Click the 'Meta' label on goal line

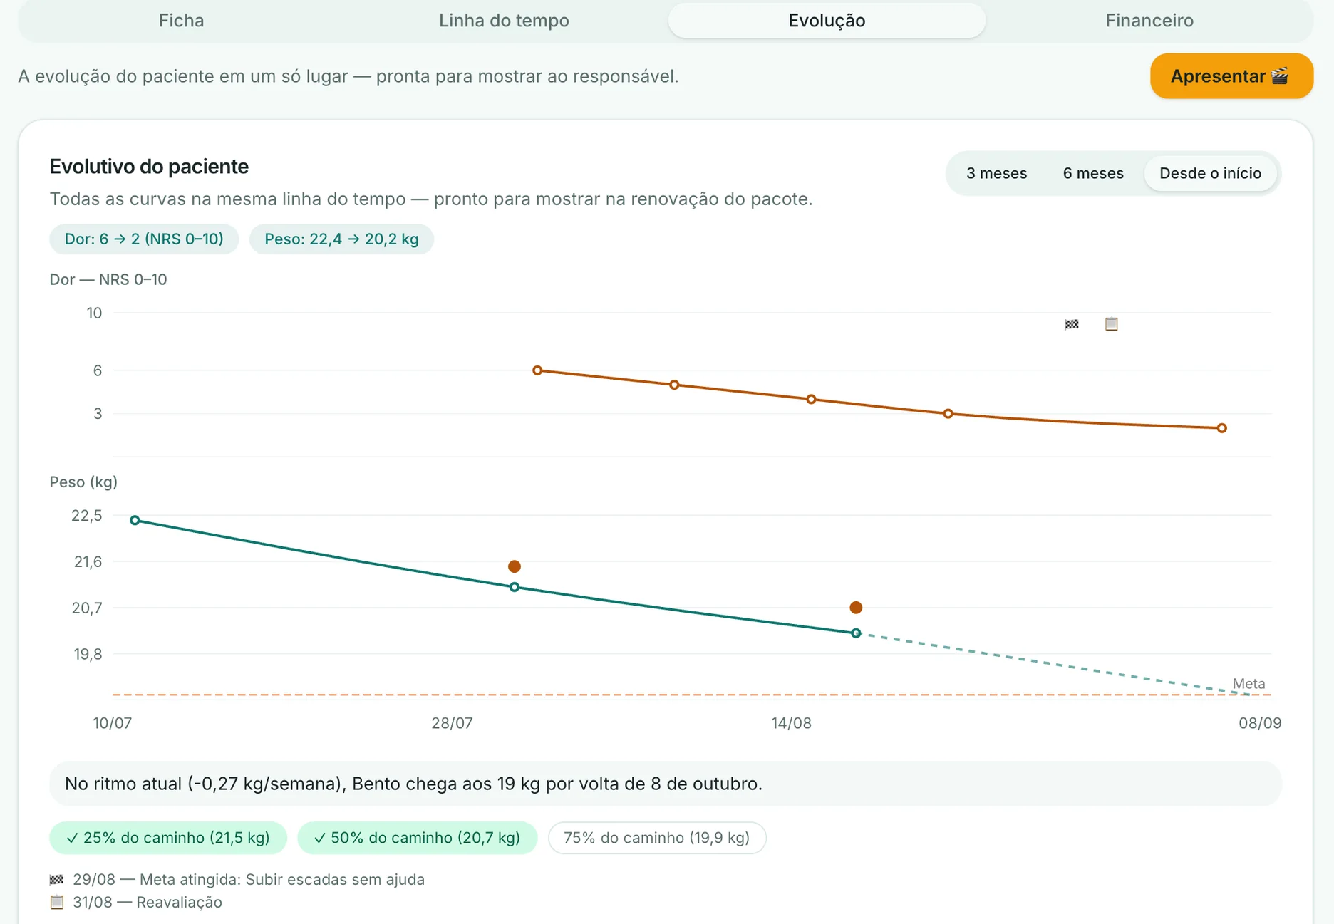coord(1248,684)
